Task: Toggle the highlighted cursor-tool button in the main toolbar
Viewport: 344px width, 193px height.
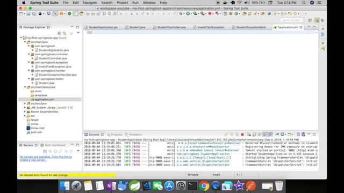Action: 55,13
